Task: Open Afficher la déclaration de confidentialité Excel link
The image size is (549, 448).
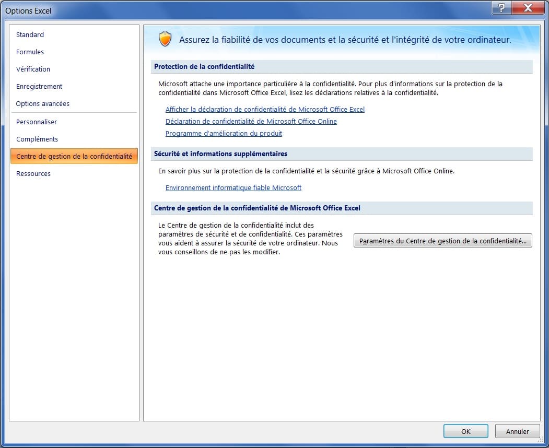Action: [x=265, y=109]
